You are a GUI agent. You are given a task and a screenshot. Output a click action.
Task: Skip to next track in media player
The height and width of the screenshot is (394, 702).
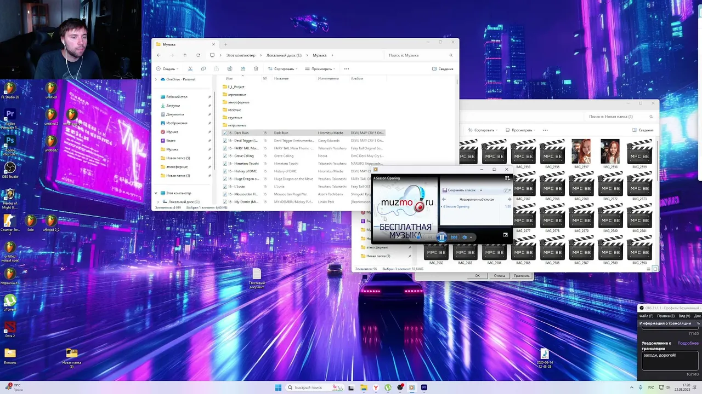(x=454, y=237)
